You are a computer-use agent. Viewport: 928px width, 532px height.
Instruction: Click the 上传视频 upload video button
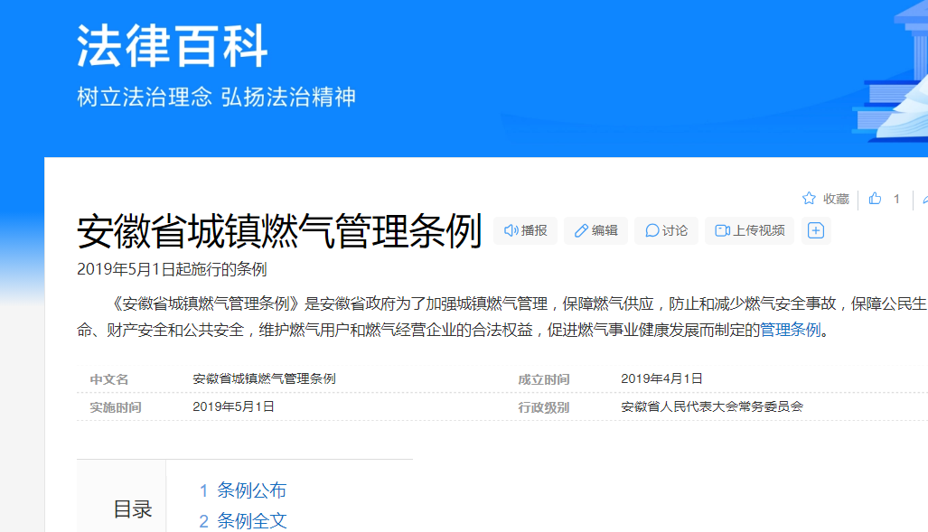tap(749, 230)
